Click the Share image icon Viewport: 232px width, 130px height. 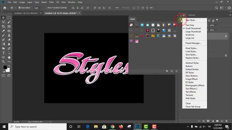229,8
